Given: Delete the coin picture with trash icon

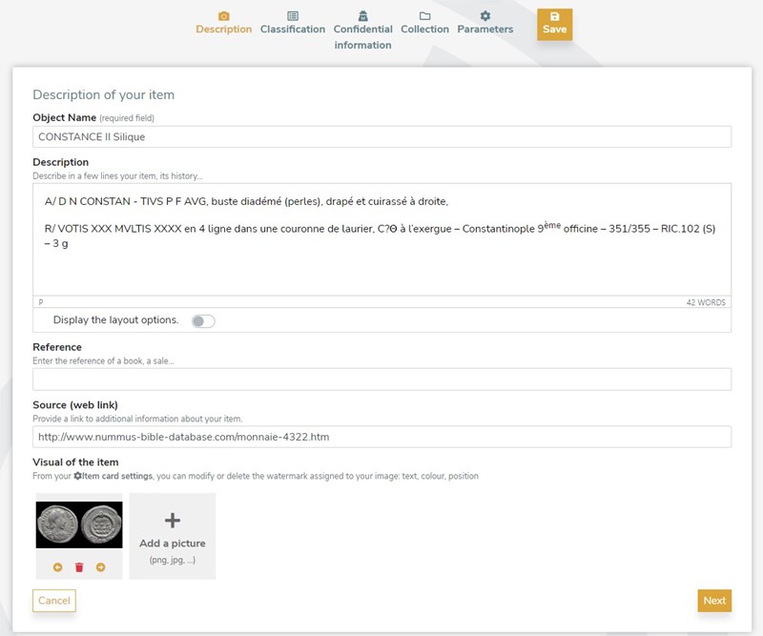Looking at the screenshot, I should [x=79, y=567].
